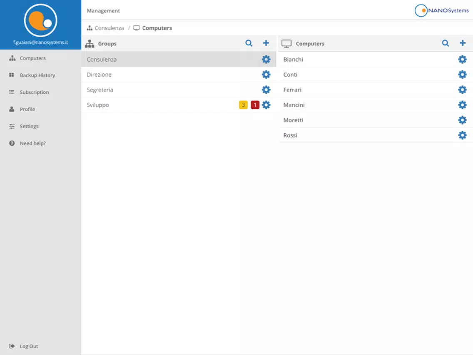Image resolution: width=473 pixels, height=355 pixels.
Task: Select the Bianchi computer row
Action: coord(375,59)
